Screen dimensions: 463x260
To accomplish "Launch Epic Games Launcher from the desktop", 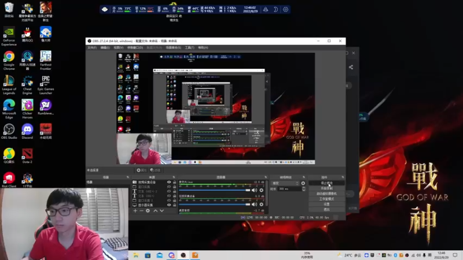I will pyautogui.click(x=46, y=85).
